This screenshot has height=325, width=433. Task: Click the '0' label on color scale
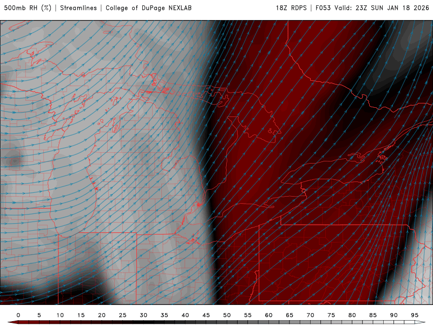tap(18, 315)
